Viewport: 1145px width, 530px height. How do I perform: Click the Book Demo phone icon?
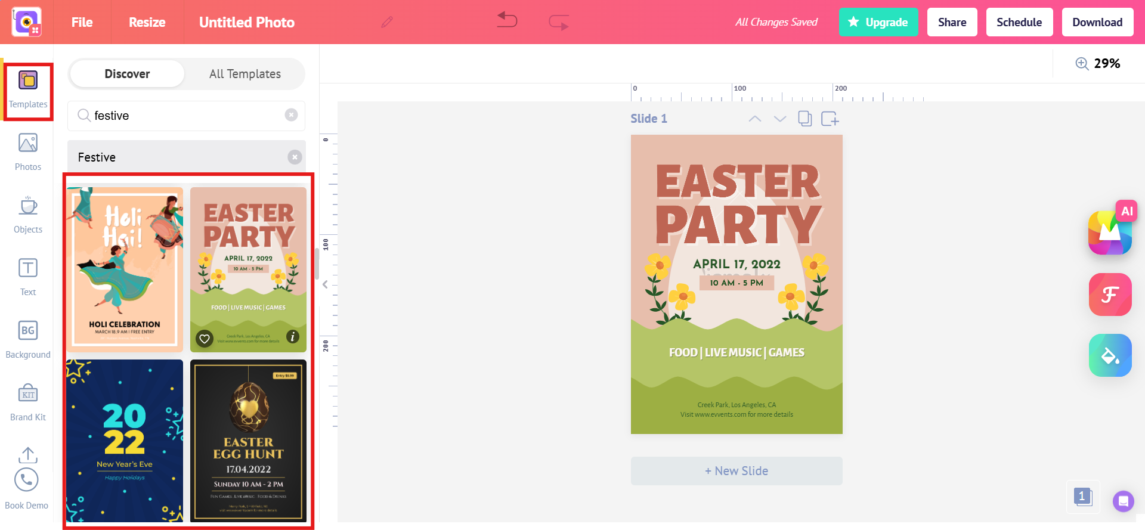tap(26, 480)
